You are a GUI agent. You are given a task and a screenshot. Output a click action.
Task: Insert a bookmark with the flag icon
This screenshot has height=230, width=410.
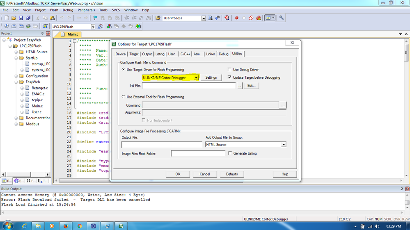[95, 18]
